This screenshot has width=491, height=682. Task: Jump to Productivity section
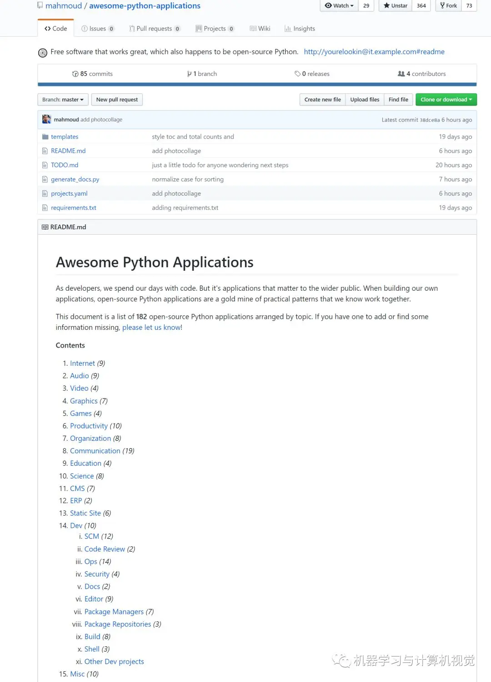89,426
